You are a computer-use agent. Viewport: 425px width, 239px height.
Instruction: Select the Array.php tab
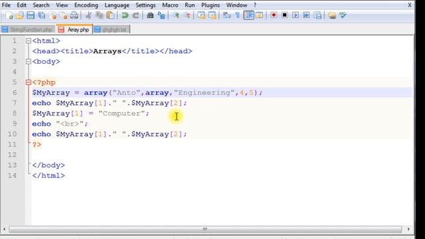click(x=74, y=29)
